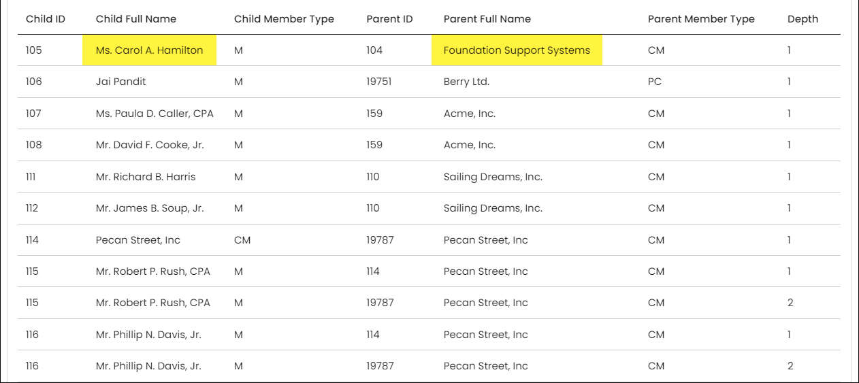
Task: Click Mr. James B. Soup, Jr.
Action: click(x=150, y=208)
